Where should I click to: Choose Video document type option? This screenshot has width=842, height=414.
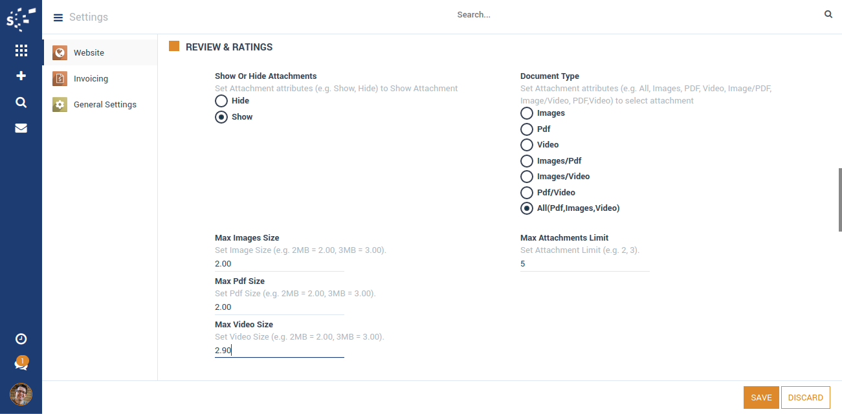click(527, 145)
